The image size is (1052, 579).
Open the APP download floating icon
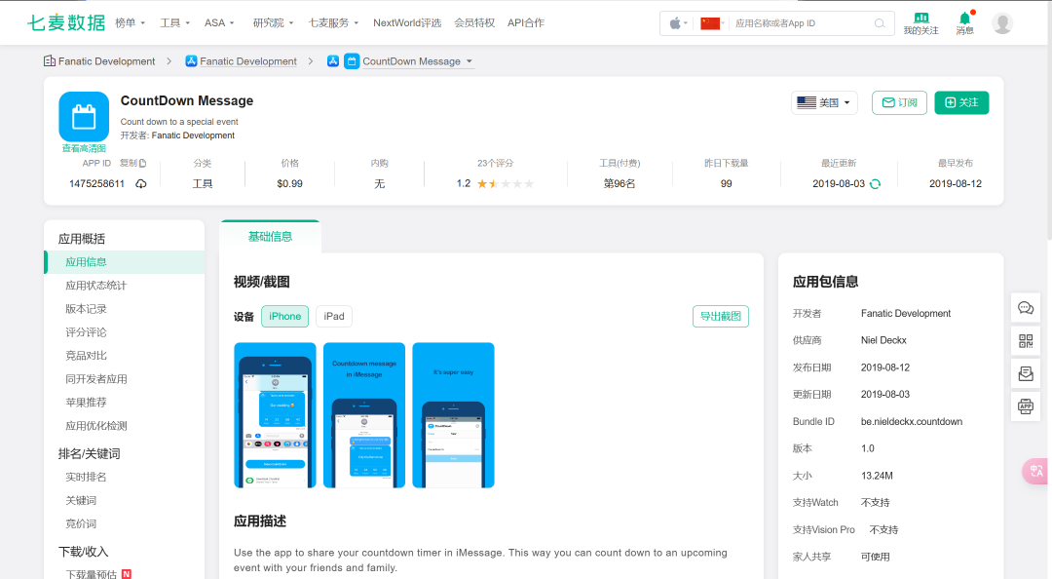click(x=1026, y=406)
